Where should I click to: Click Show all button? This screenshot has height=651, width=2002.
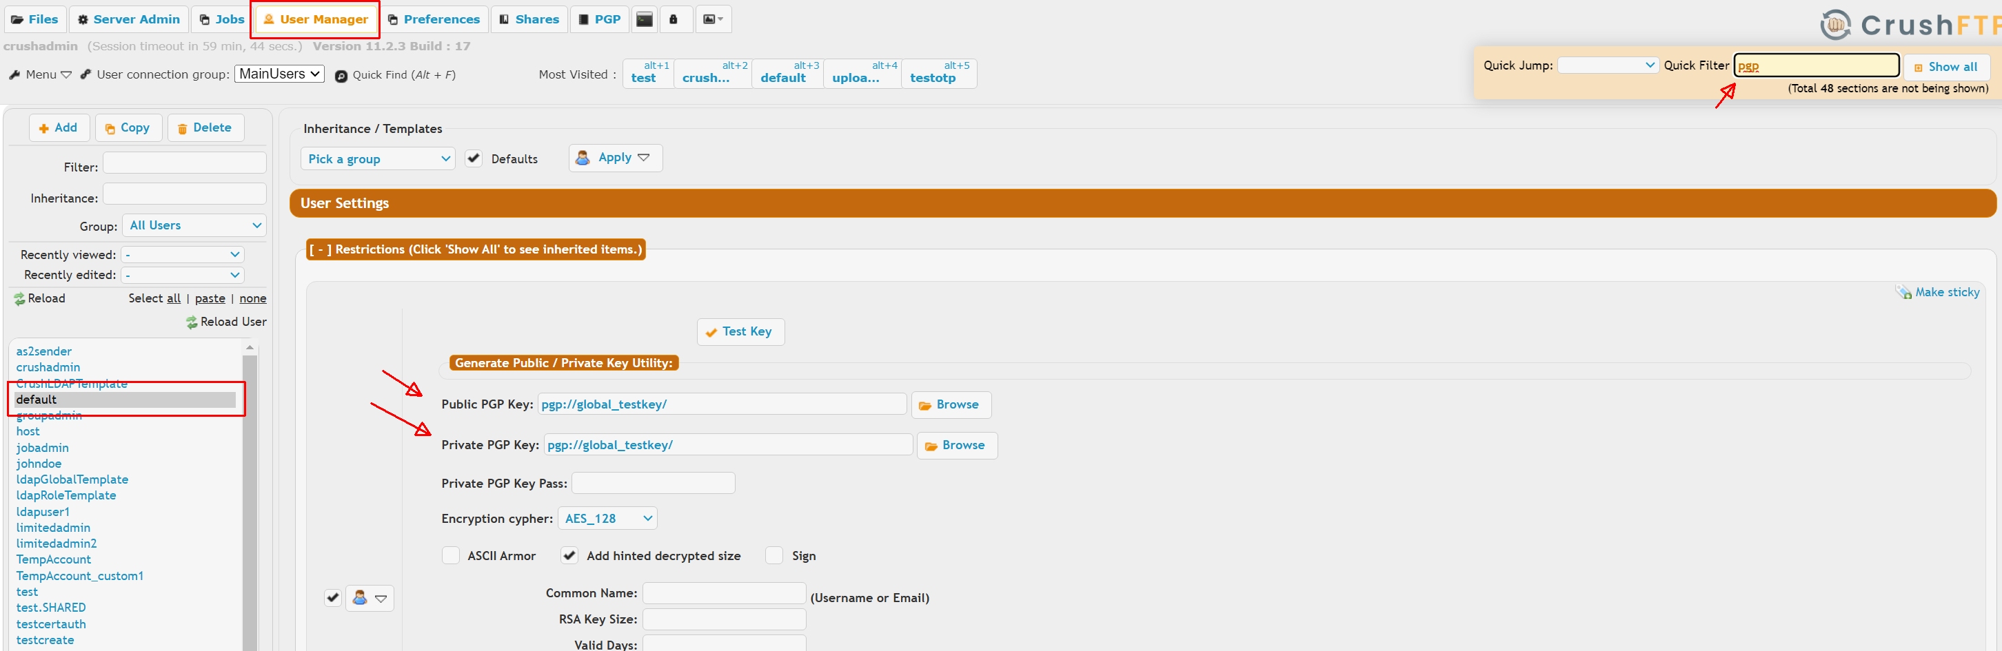(x=1945, y=67)
